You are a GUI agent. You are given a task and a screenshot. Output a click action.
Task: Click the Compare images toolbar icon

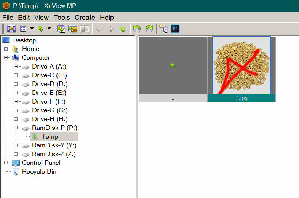pos(85,29)
